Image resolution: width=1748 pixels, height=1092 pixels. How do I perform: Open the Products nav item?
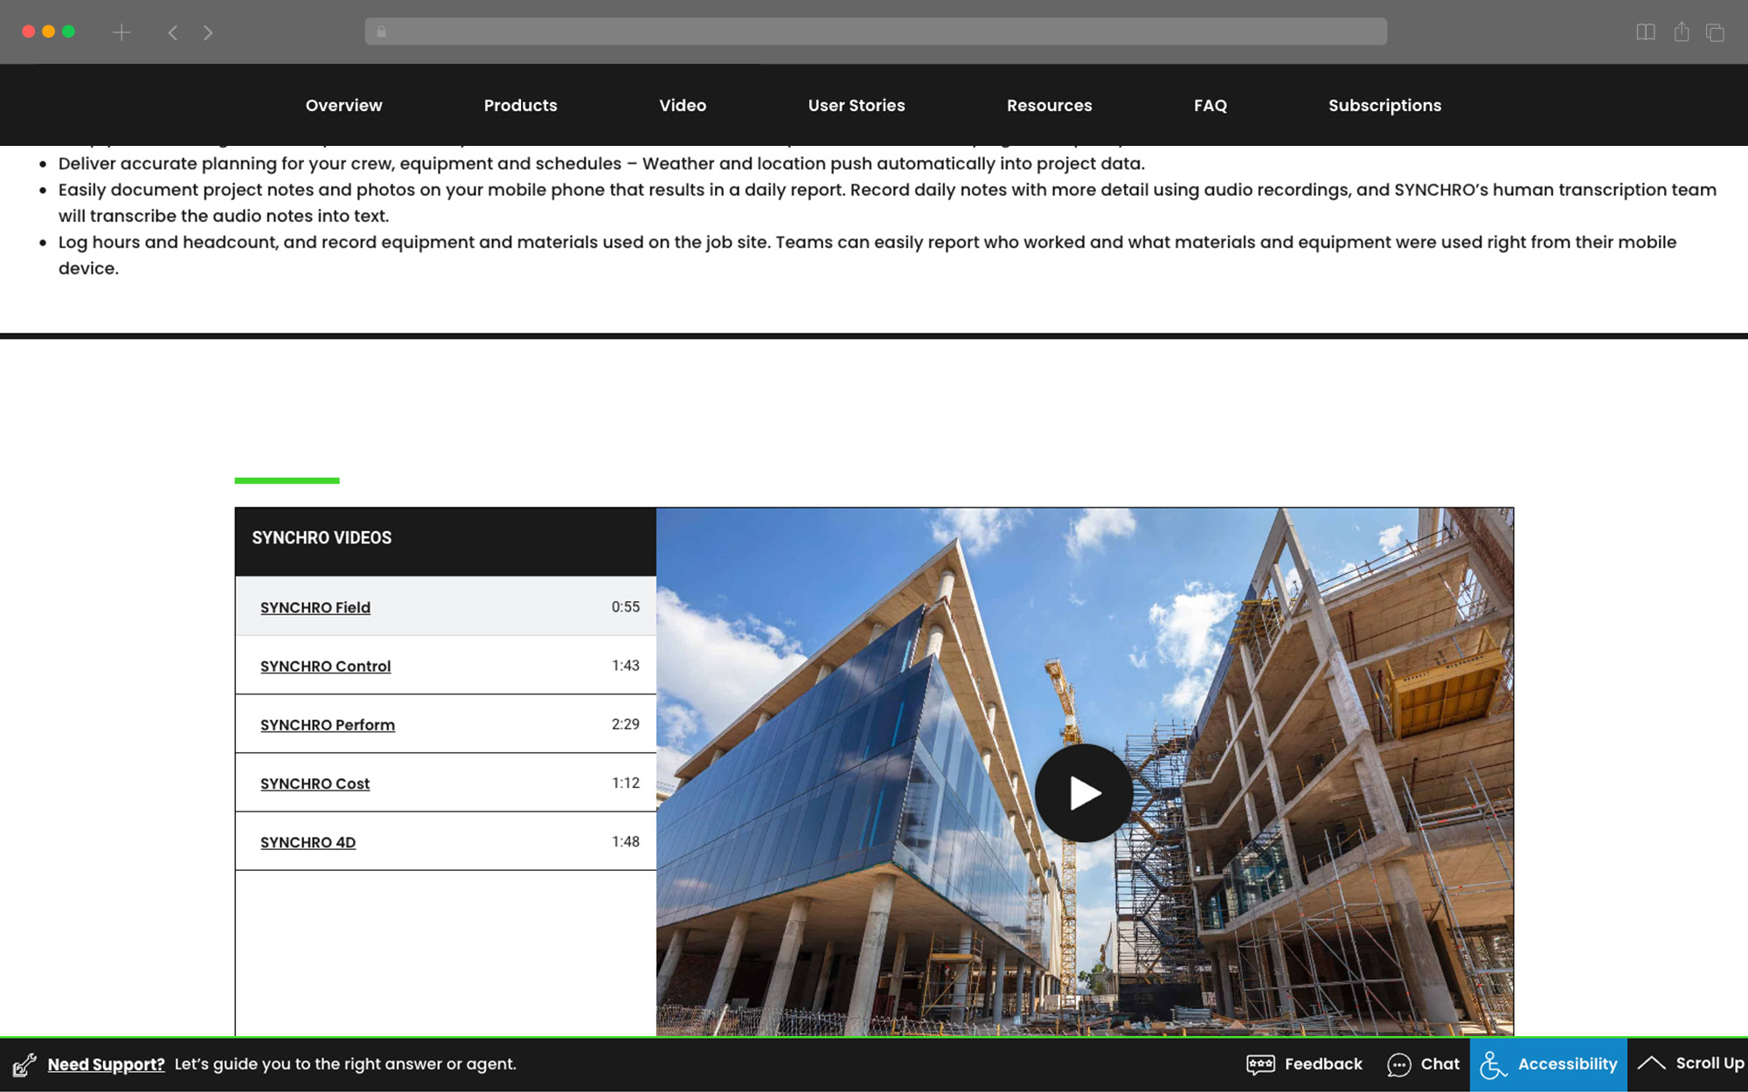pyautogui.click(x=520, y=105)
